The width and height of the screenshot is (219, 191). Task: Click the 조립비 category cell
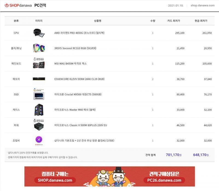tap(16, 141)
